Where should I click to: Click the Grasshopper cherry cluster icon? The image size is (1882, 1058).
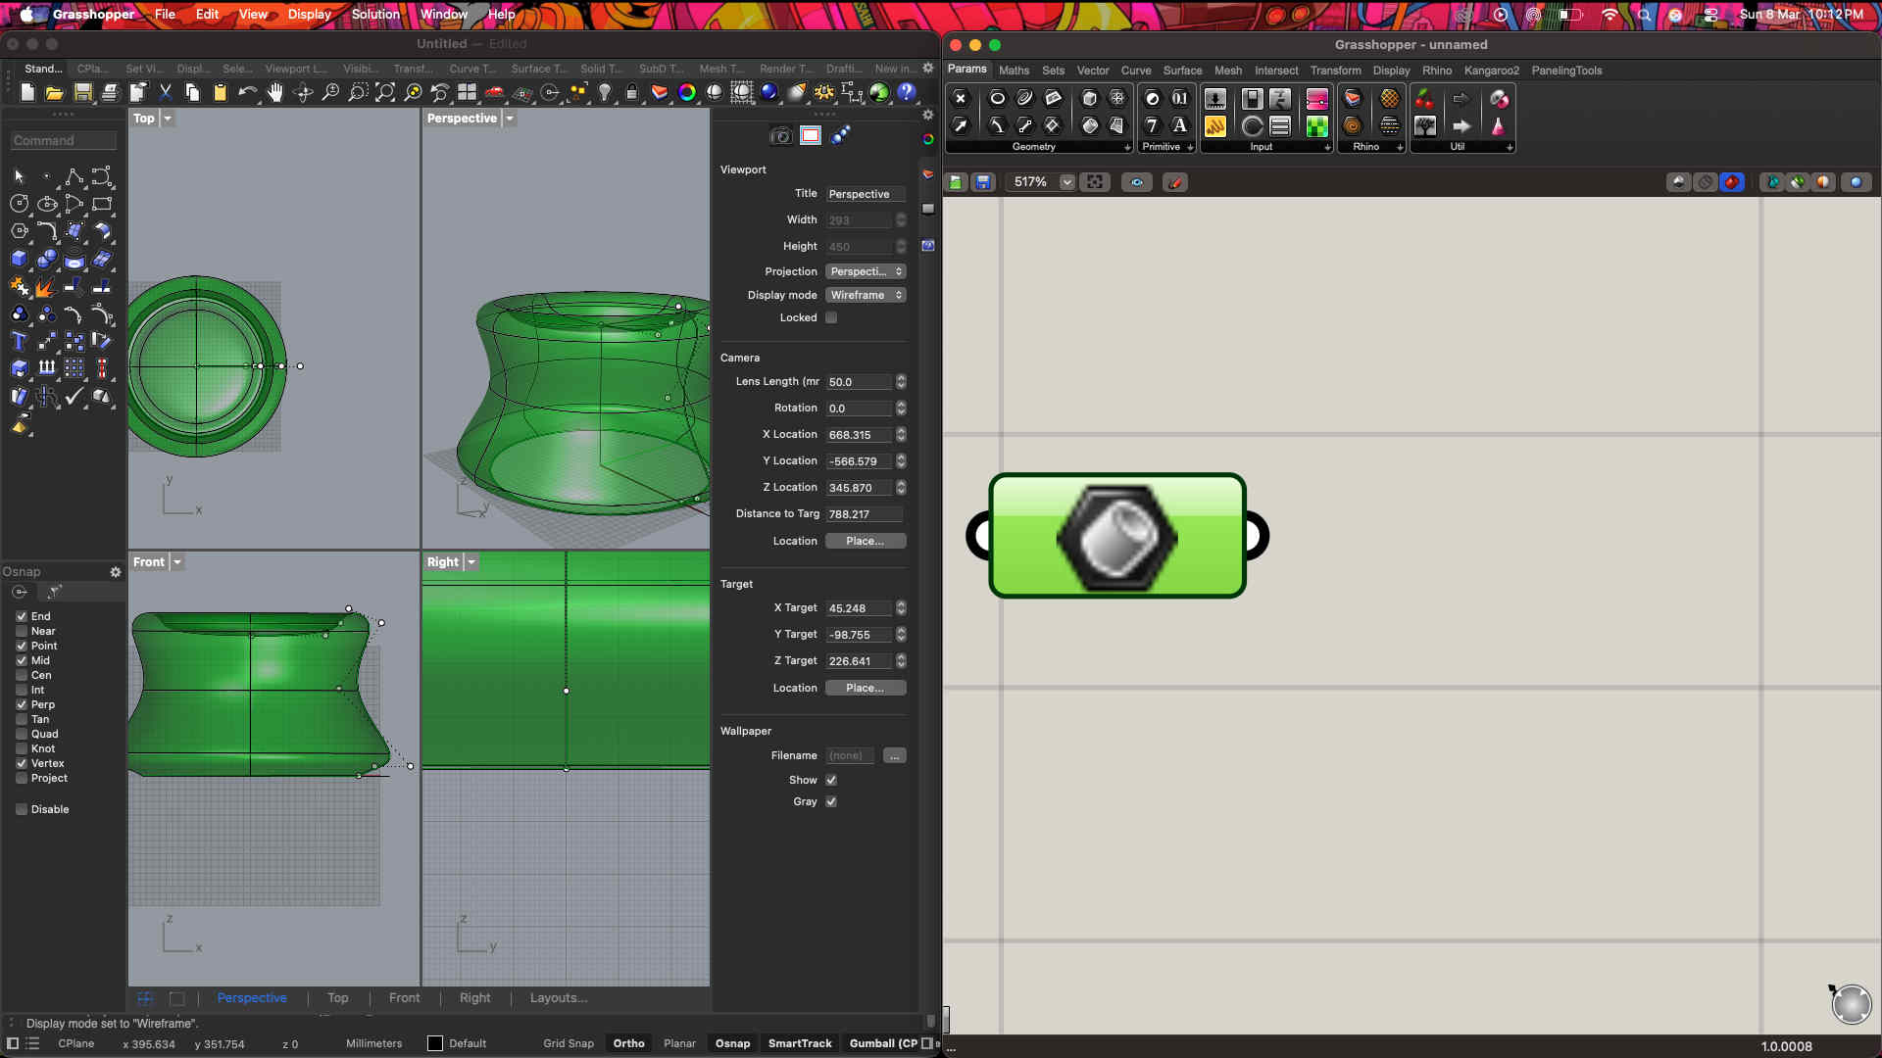point(1424,99)
